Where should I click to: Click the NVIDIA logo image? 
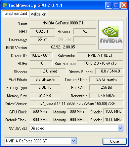coord(111,35)
